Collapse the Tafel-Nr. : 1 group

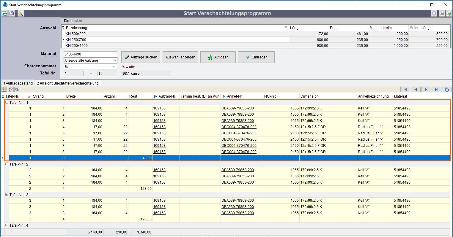click(7, 102)
